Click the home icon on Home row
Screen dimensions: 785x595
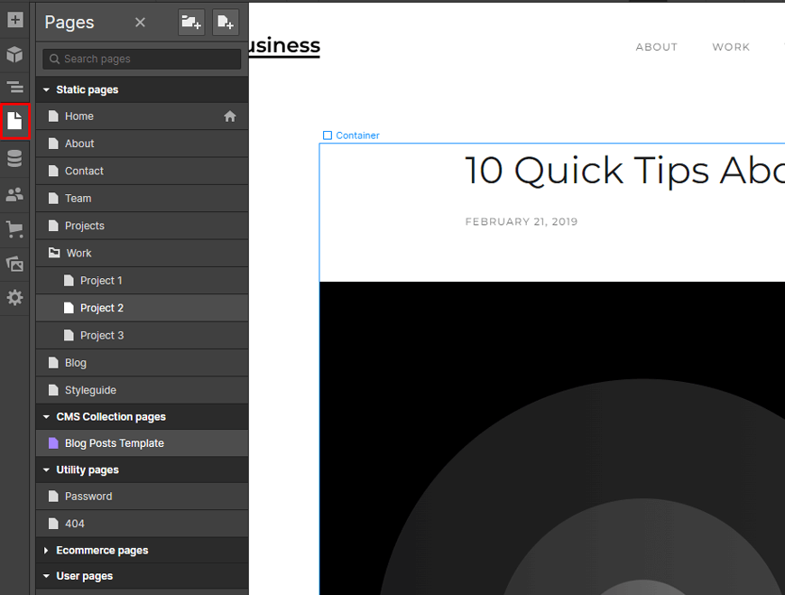[x=230, y=116]
